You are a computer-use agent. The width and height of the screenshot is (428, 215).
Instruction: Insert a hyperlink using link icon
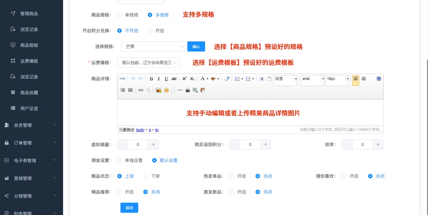pos(141,90)
